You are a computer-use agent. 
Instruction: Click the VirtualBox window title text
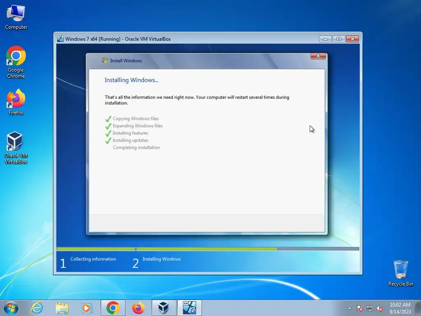pyautogui.click(x=118, y=39)
